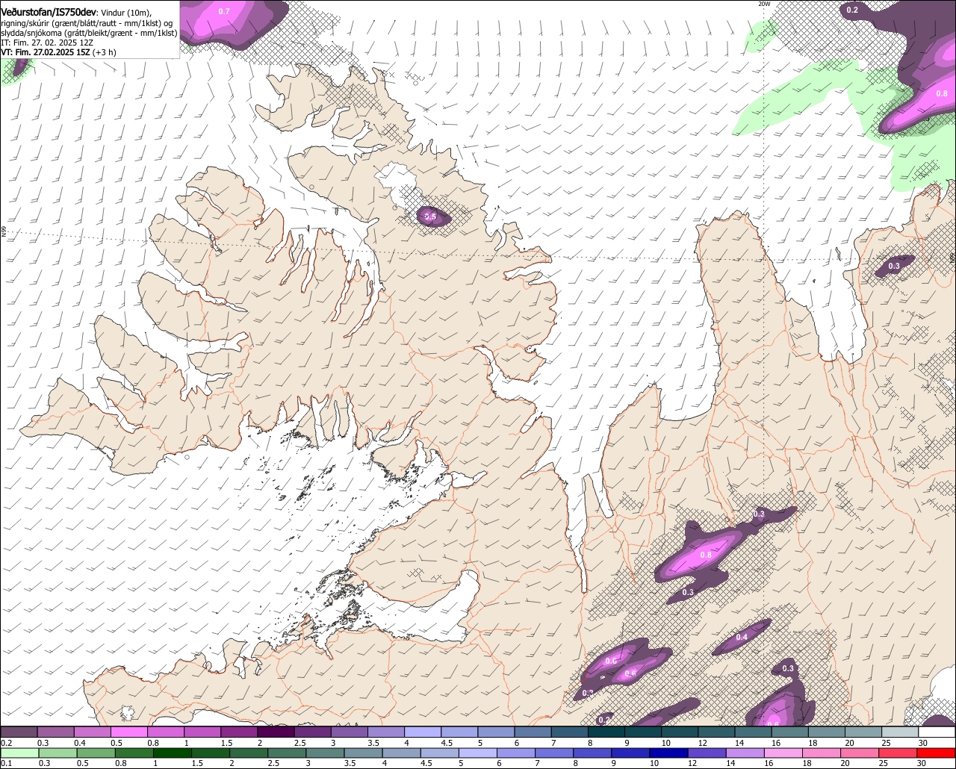This screenshot has width=956, height=769.
Task: Click the white swatch ending the snow legend row
Action: 936,732
